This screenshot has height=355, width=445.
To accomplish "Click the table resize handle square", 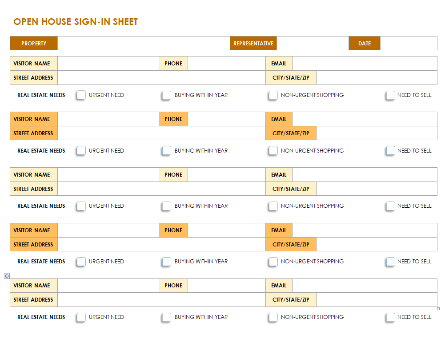I will [x=438, y=309].
